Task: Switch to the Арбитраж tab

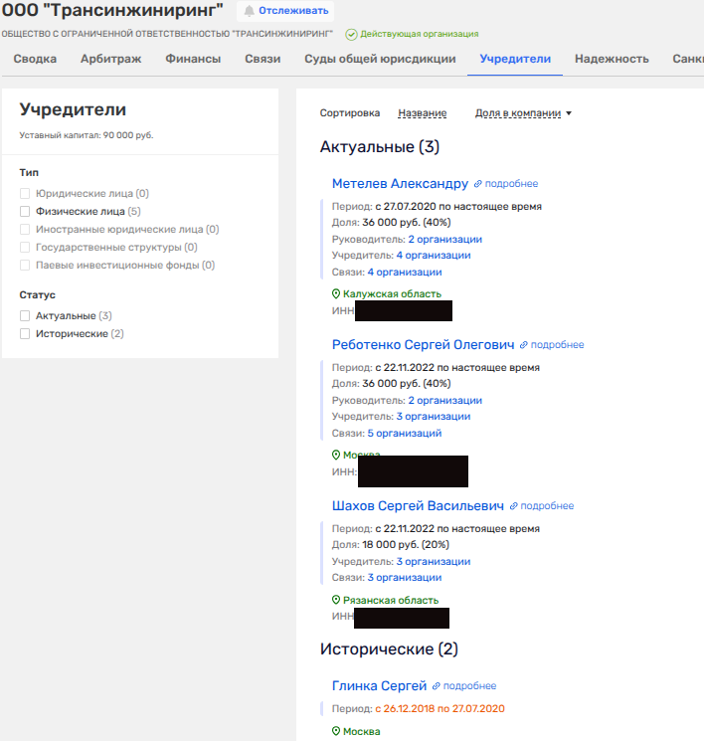Action: coord(110,59)
